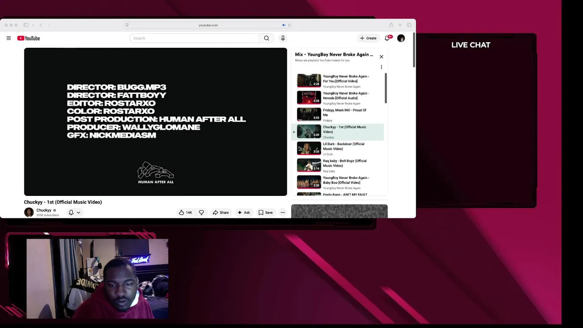Play 'Nevada [Official Audio]' thumbnail
The image size is (583, 328).
[309, 97]
